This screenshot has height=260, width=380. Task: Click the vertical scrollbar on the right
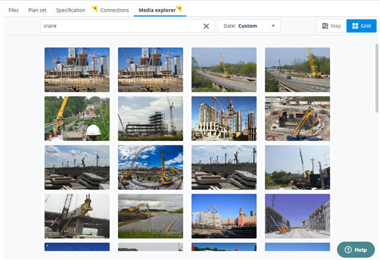(376, 78)
